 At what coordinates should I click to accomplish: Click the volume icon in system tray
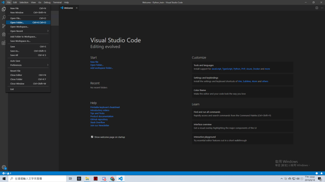coord(298,179)
